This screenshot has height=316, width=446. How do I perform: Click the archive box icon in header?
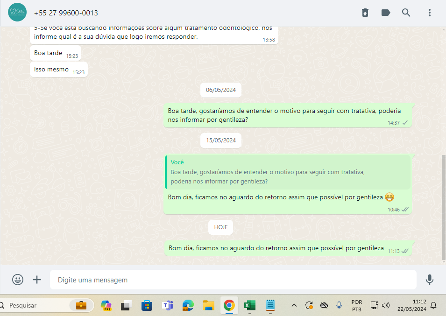tap(365, 13)
